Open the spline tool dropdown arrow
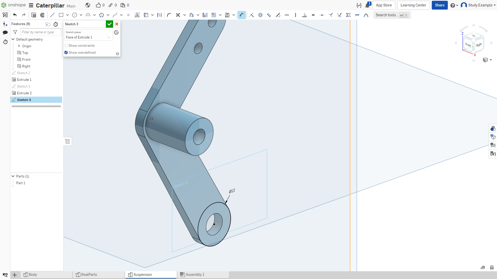 click(x=121, y=15)
